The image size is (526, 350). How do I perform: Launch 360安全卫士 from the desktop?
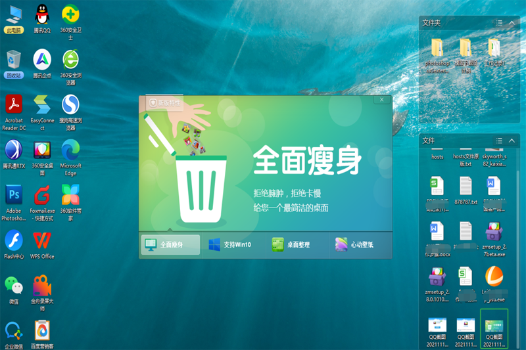(x=70, y=16)
